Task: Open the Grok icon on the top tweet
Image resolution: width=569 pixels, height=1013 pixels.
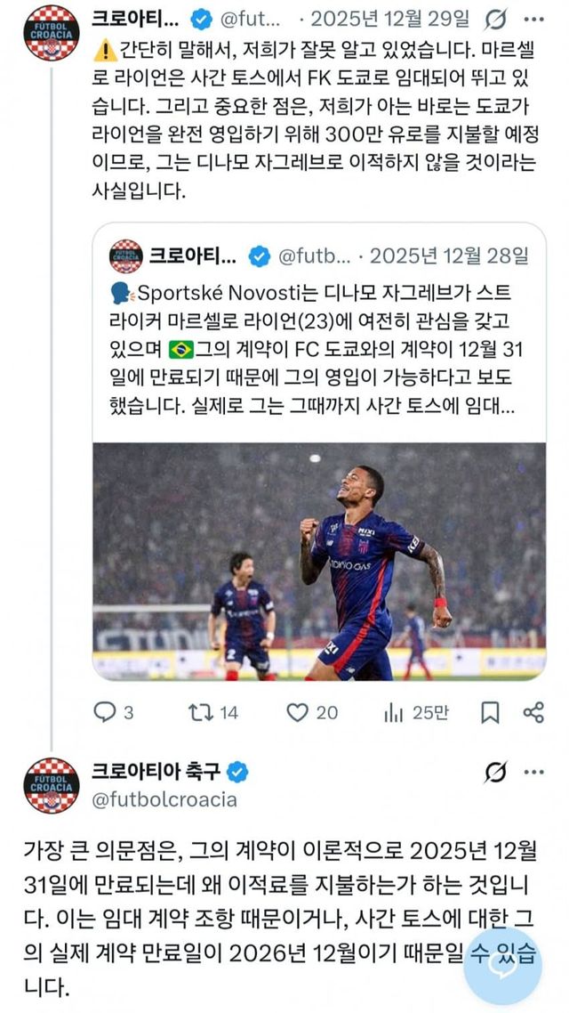Action: coord(495,20)
